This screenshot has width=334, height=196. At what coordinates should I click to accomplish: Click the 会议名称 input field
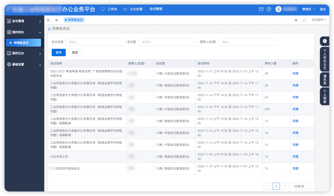point(95,42)
